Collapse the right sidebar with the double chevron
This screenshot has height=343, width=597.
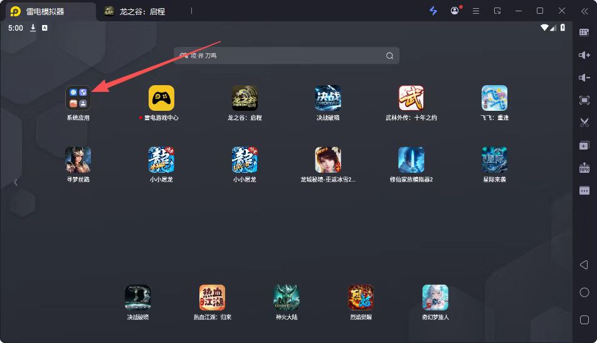(x=584, y=11)
